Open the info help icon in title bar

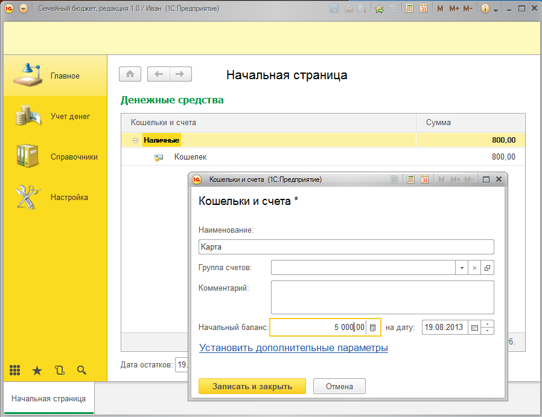(485, 8)
